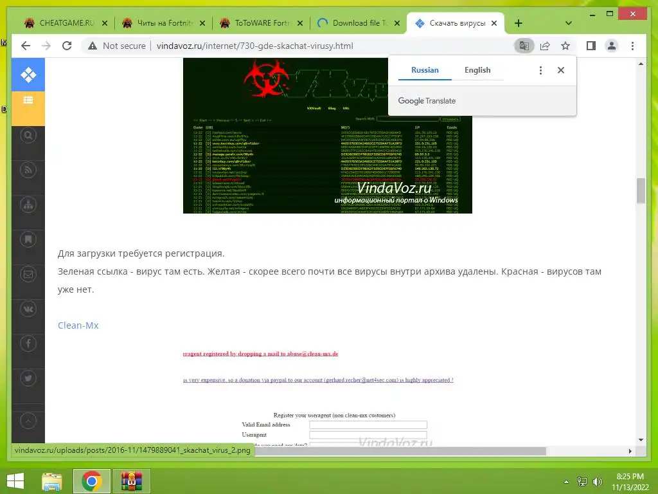Close the ToToWARE tab
Screen dimensions: 658x494
(300, 23)
